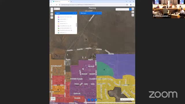Viewport: 185px width, 104px height.
Task: Click the yellow legend swatch
Action: (58, 24)
